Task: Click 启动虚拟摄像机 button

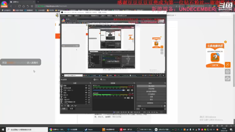Action: (151, 92)
